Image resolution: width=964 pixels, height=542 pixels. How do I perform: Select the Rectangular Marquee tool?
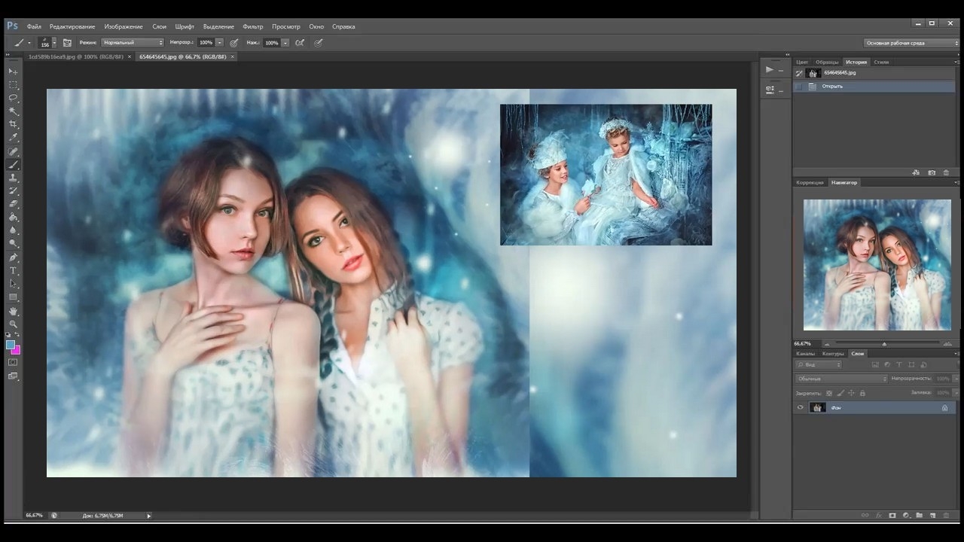pyautogui.click(x=14, y=84)
